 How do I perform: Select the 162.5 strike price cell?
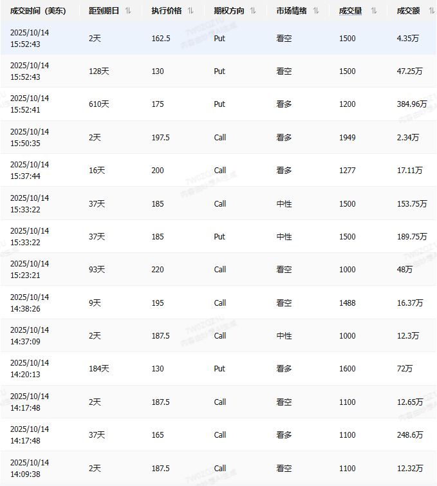tap(161, 39)
